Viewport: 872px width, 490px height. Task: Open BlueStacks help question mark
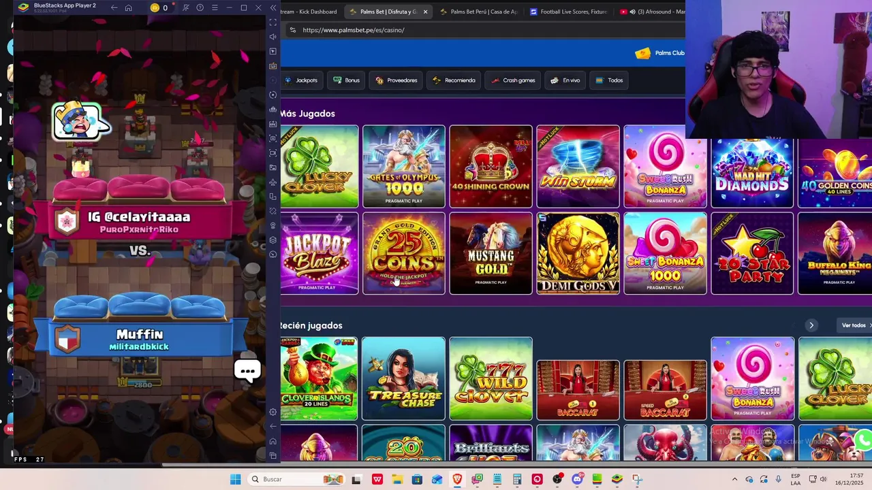[200, 7]
